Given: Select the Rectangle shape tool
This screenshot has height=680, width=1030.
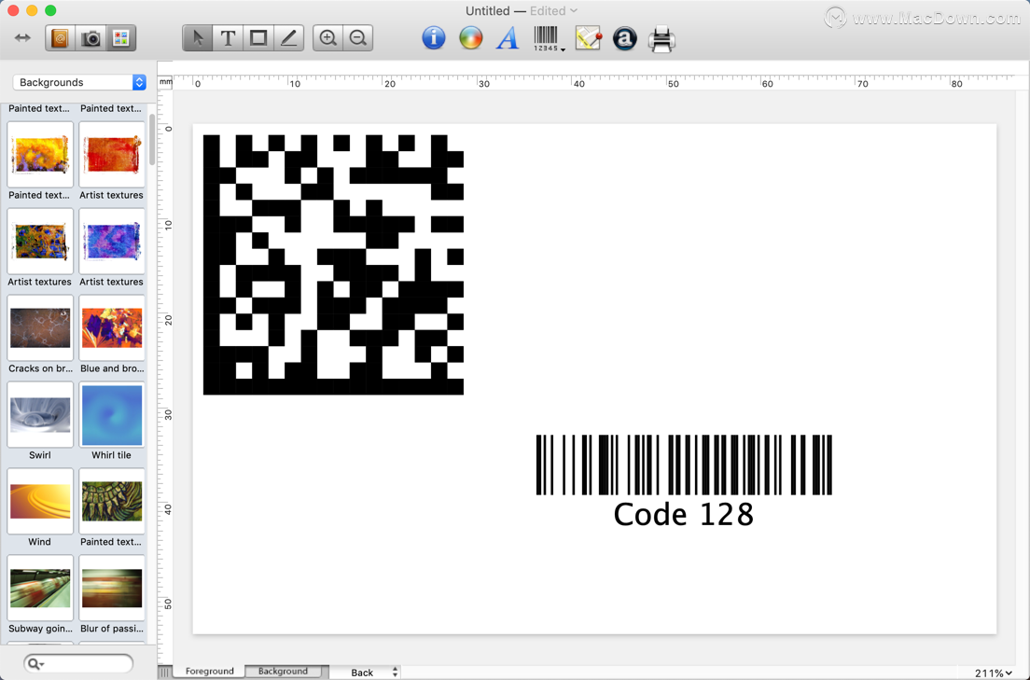Looking at the screenshot, I should 258,38.
